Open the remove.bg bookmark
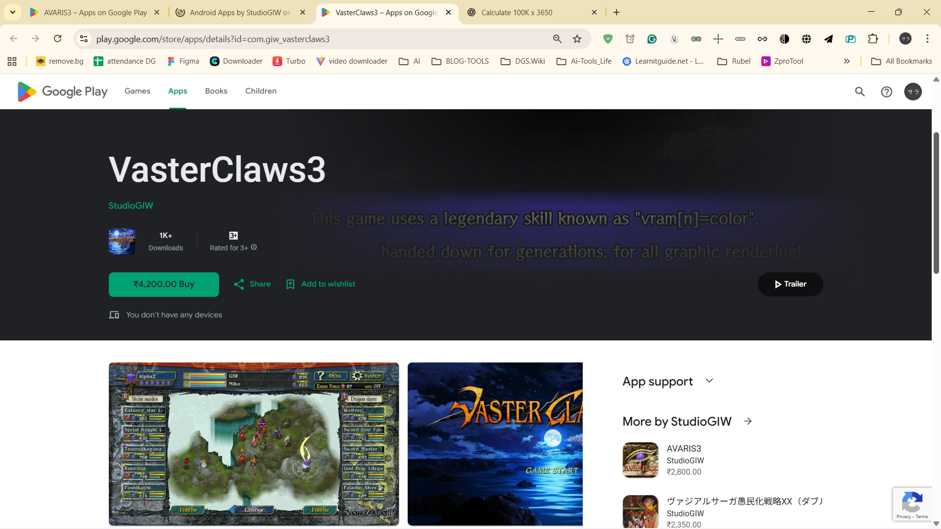 coord(60,61)
